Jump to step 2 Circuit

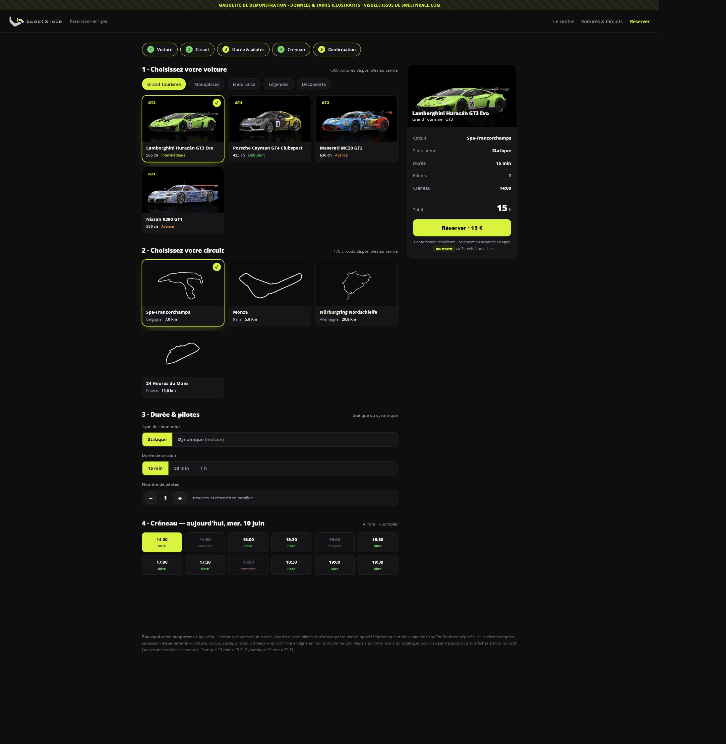tap(197, 50)
